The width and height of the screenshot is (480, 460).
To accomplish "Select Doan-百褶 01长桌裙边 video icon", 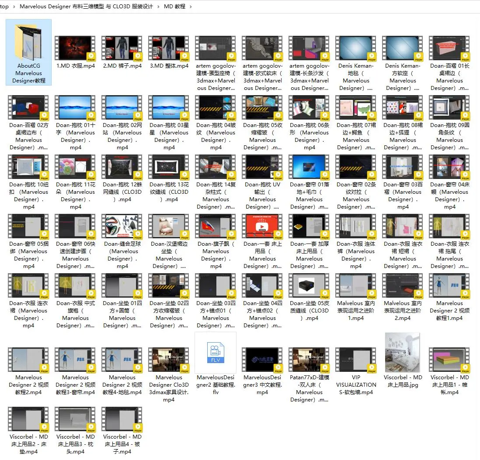I will [449, 48].
